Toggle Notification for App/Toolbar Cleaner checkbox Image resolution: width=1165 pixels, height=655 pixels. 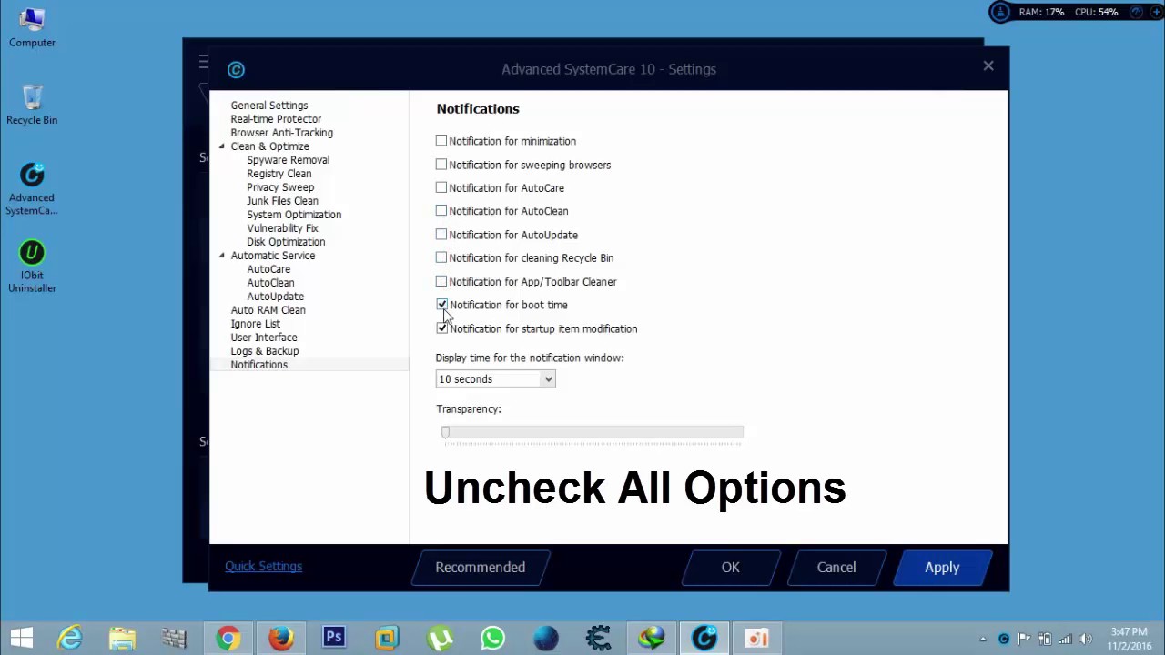tap(441, 281)
